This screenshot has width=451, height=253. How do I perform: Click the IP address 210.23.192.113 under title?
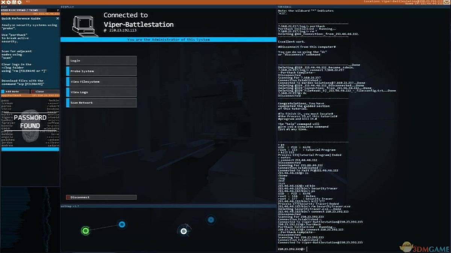[x=122, y=30]
